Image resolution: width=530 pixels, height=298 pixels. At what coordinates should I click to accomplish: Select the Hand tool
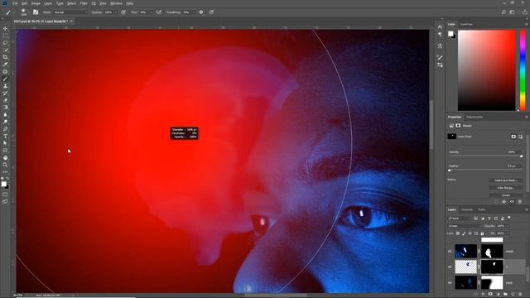pyautogui.click(x=5, y=158)
